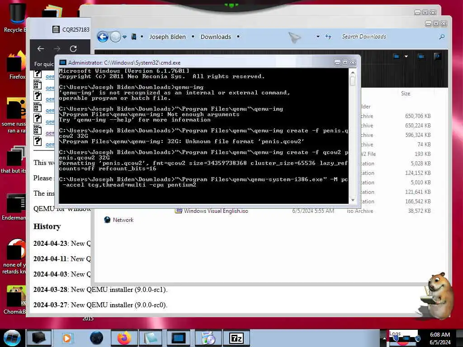The image size is (463, 347).
Task: Click the 650,706 KB size cell
Action: (x=417, y=116)
